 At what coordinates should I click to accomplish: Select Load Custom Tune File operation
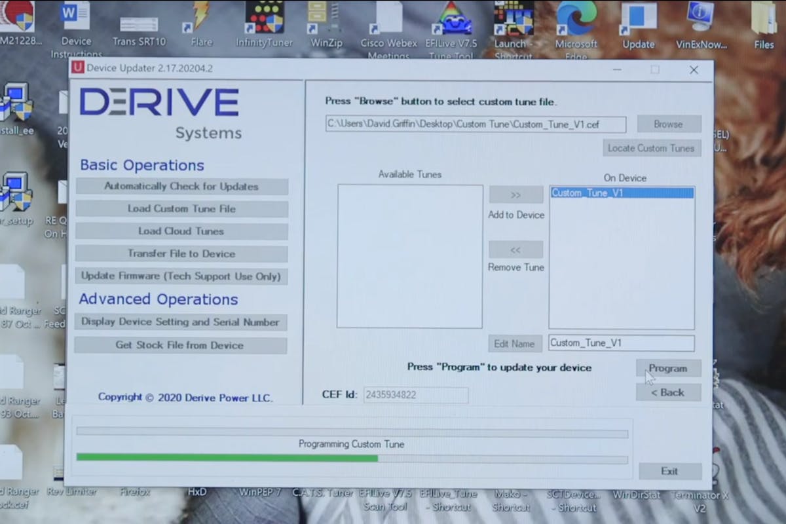[181, 209]
